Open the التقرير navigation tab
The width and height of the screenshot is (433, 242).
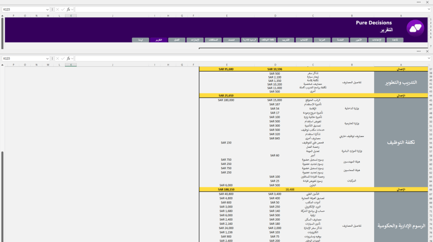(158, 40)
